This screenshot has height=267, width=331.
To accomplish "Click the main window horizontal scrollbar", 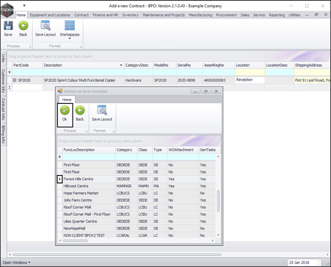I will (117, 254).
